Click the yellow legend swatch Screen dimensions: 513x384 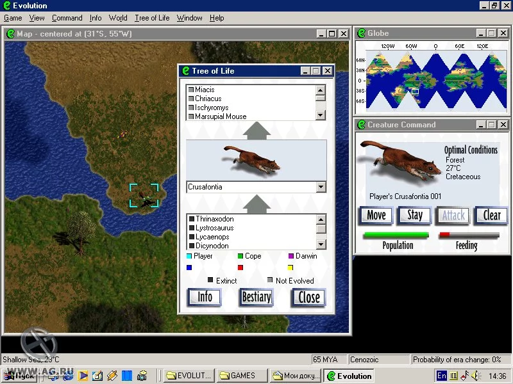(x=290, y=268)
